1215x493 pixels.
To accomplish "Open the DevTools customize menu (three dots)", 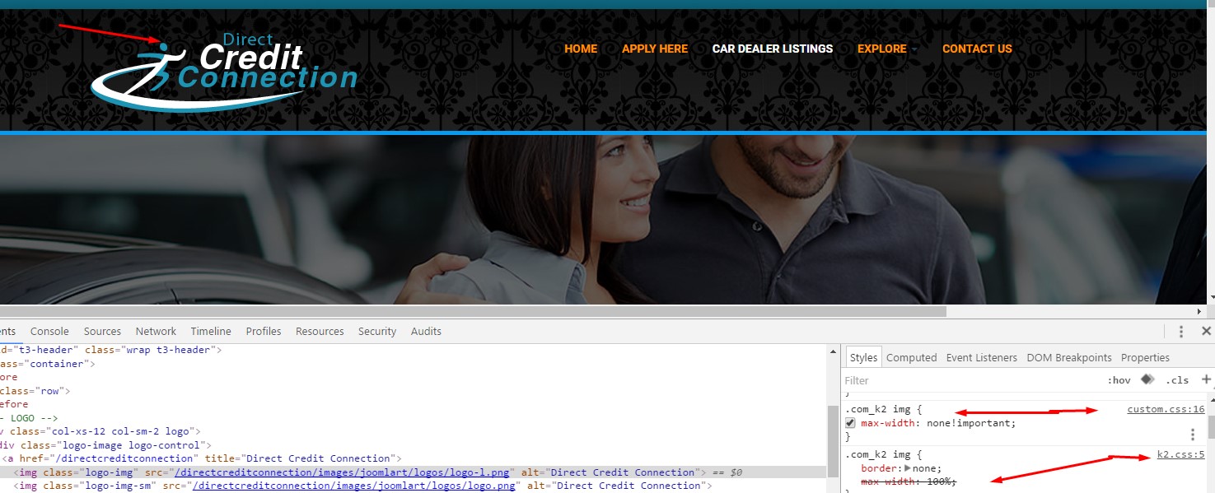I will (x=1180, y=331).
